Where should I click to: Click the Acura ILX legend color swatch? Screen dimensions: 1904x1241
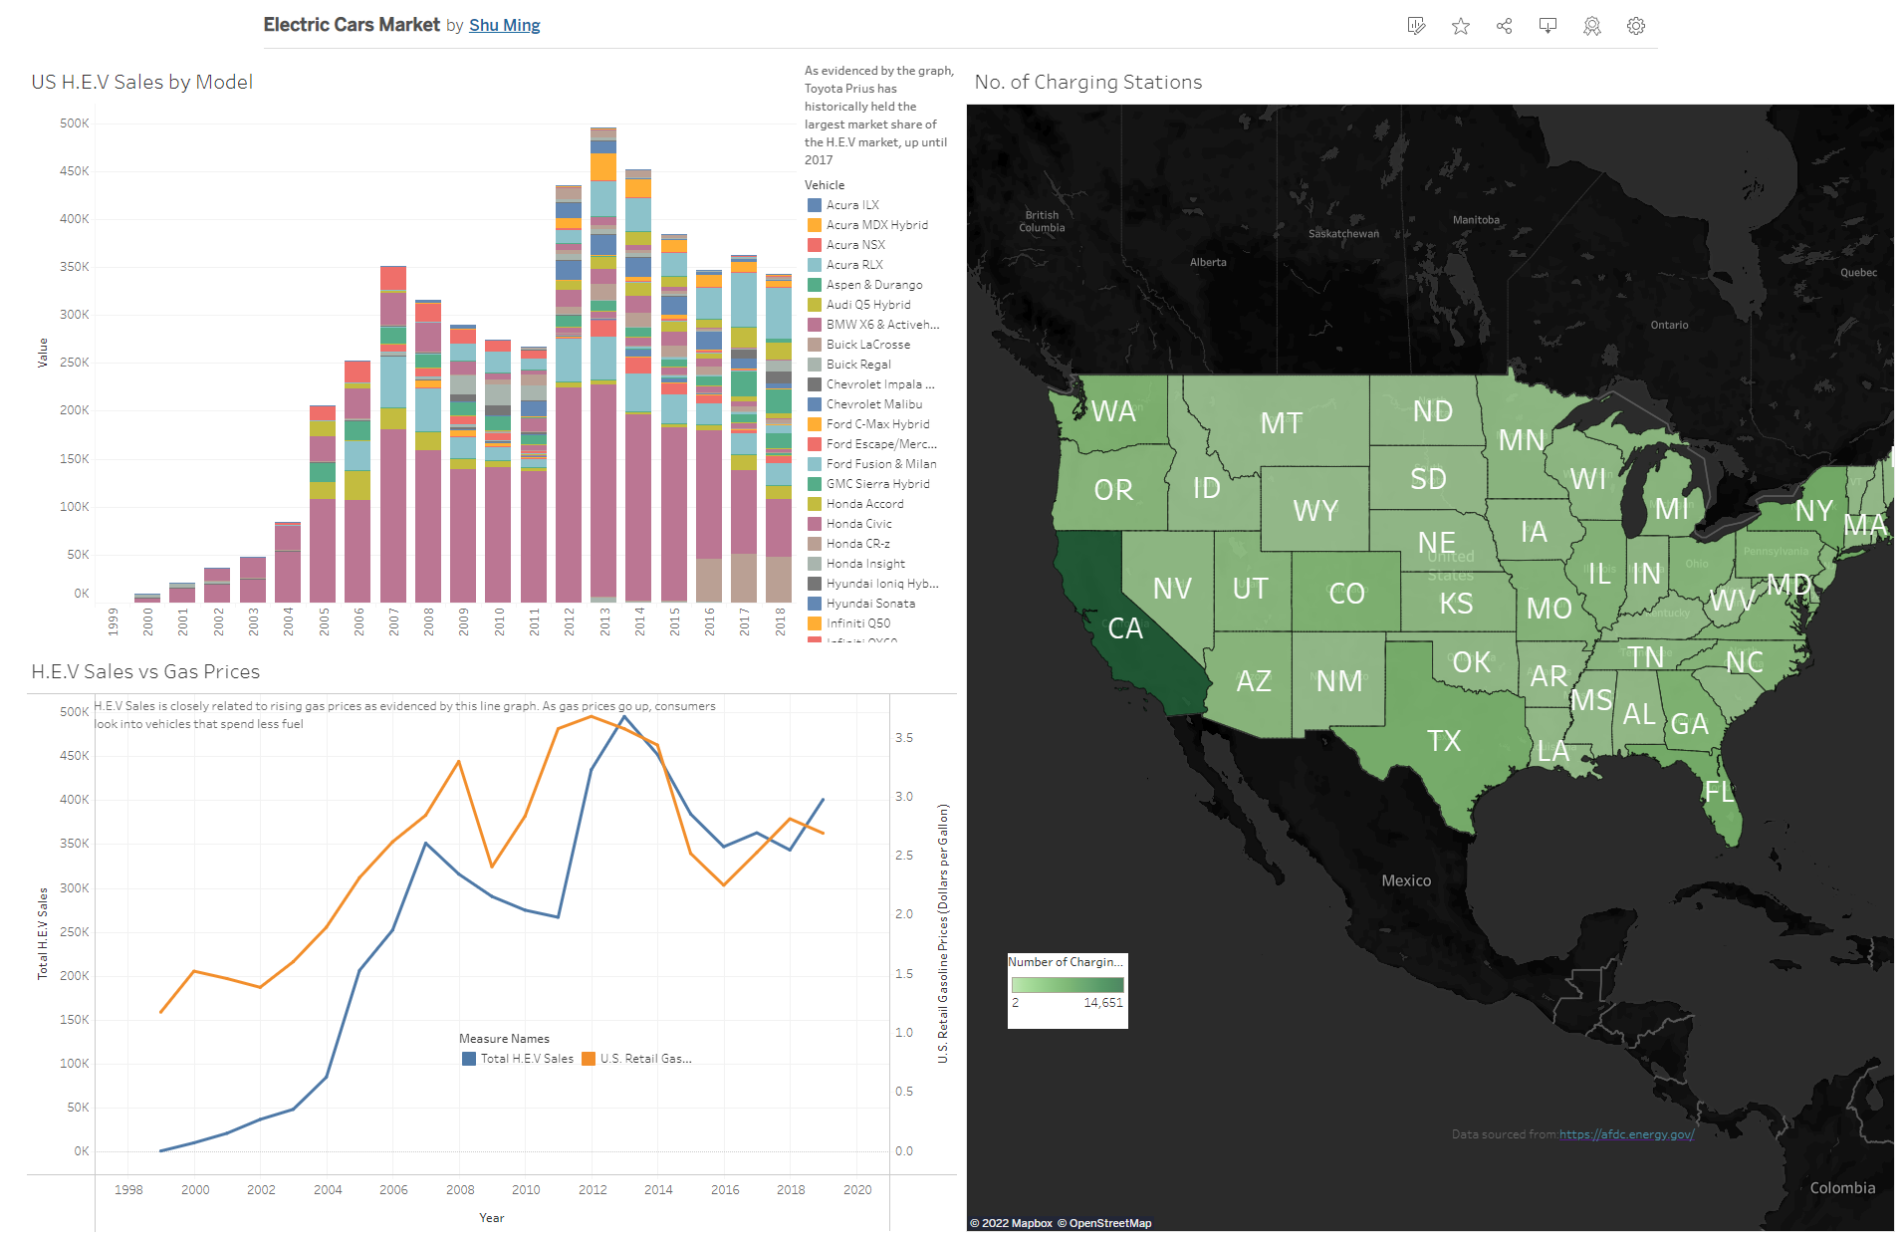click(815, 205)
